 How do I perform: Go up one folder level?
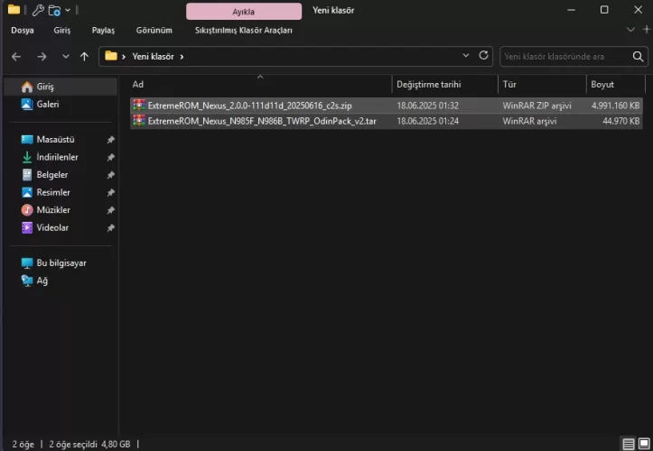click(x=85, y=57)
